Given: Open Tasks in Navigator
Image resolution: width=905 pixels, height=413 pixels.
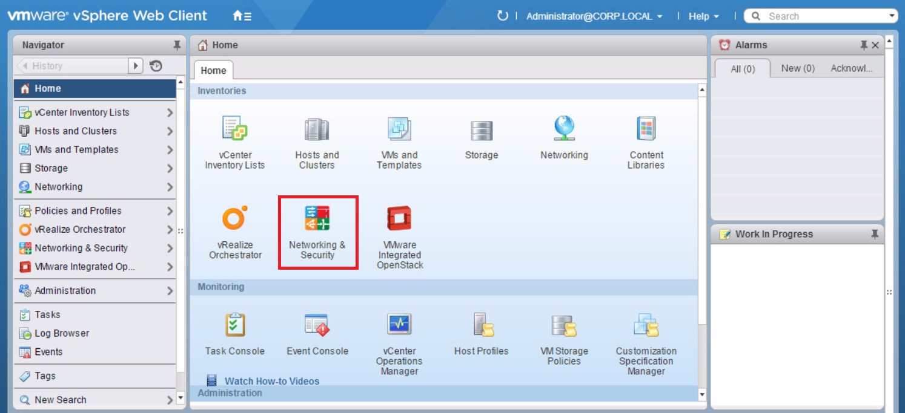Looking at the screenshot, I should (95, 314).
